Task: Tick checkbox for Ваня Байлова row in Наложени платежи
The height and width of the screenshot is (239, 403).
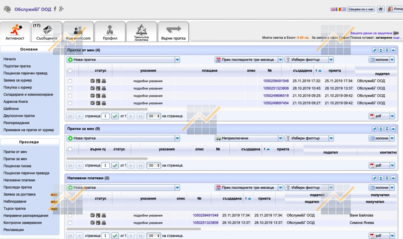Action: [x=70, y=216]
